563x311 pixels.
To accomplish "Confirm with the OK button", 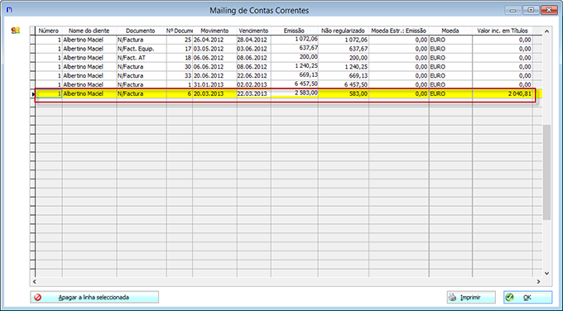I will click(x=527, y=298).
